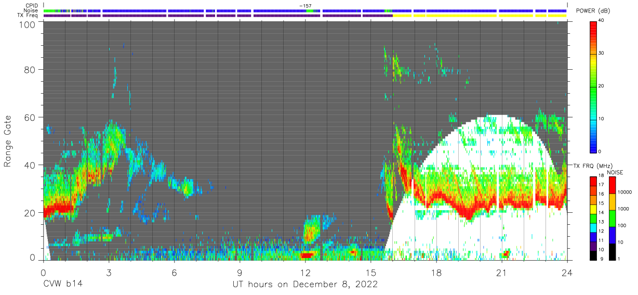The image size is (638, 295).
Task: Click the 18 hour tick label
Action: (436, 272)
